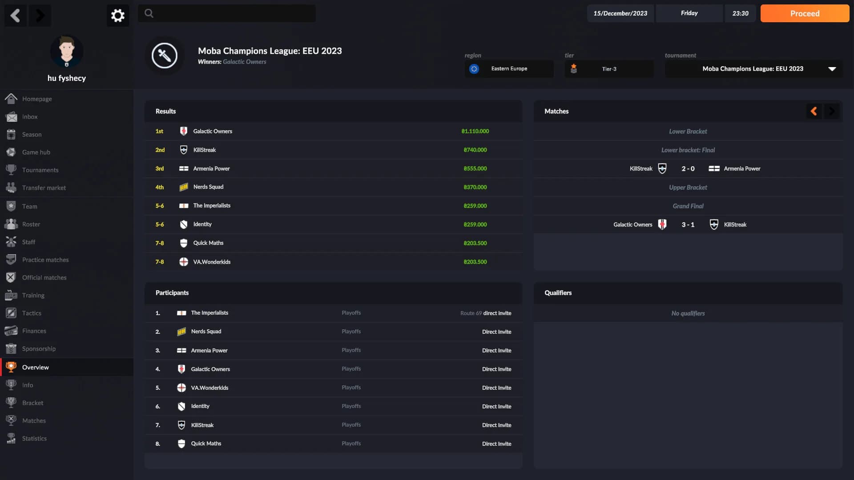Image resolution: width=854 pixels, height=480 pixels.
Task: Open the Matches sidebar menu item
Action: pyautogui.click(x=67, y=420)
